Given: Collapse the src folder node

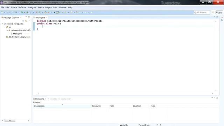Looking at the screenshot, I should click(5, 27).
